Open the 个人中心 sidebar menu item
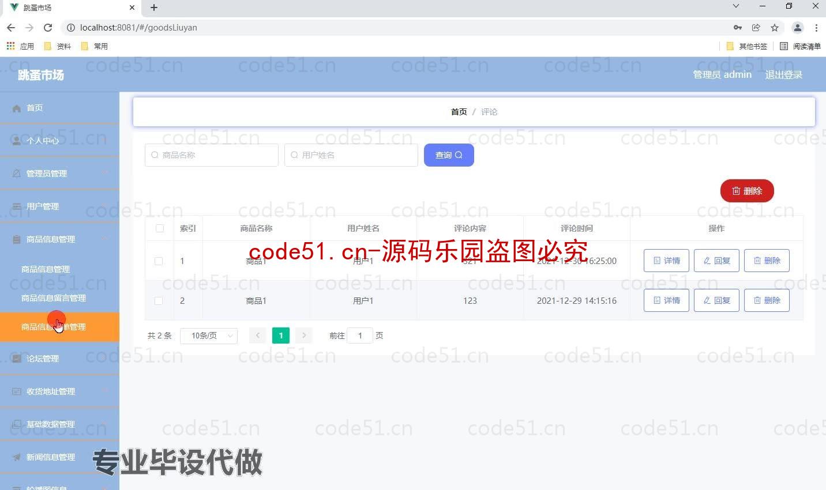The image size is (826, 490). tap(59, 141)
